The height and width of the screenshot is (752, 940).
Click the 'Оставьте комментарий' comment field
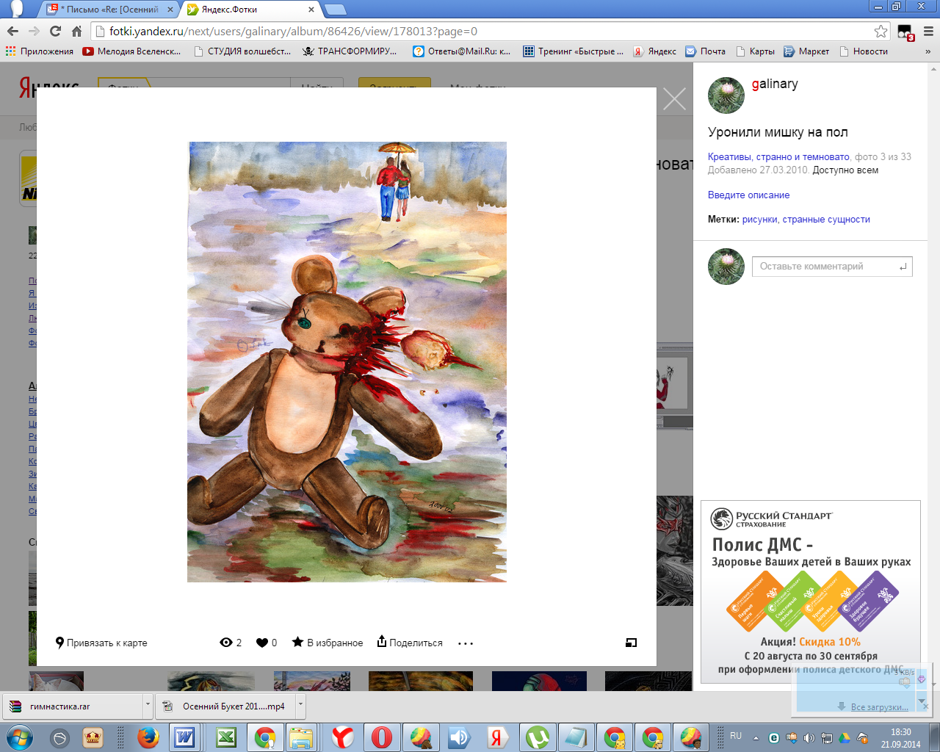pos(832,267)
